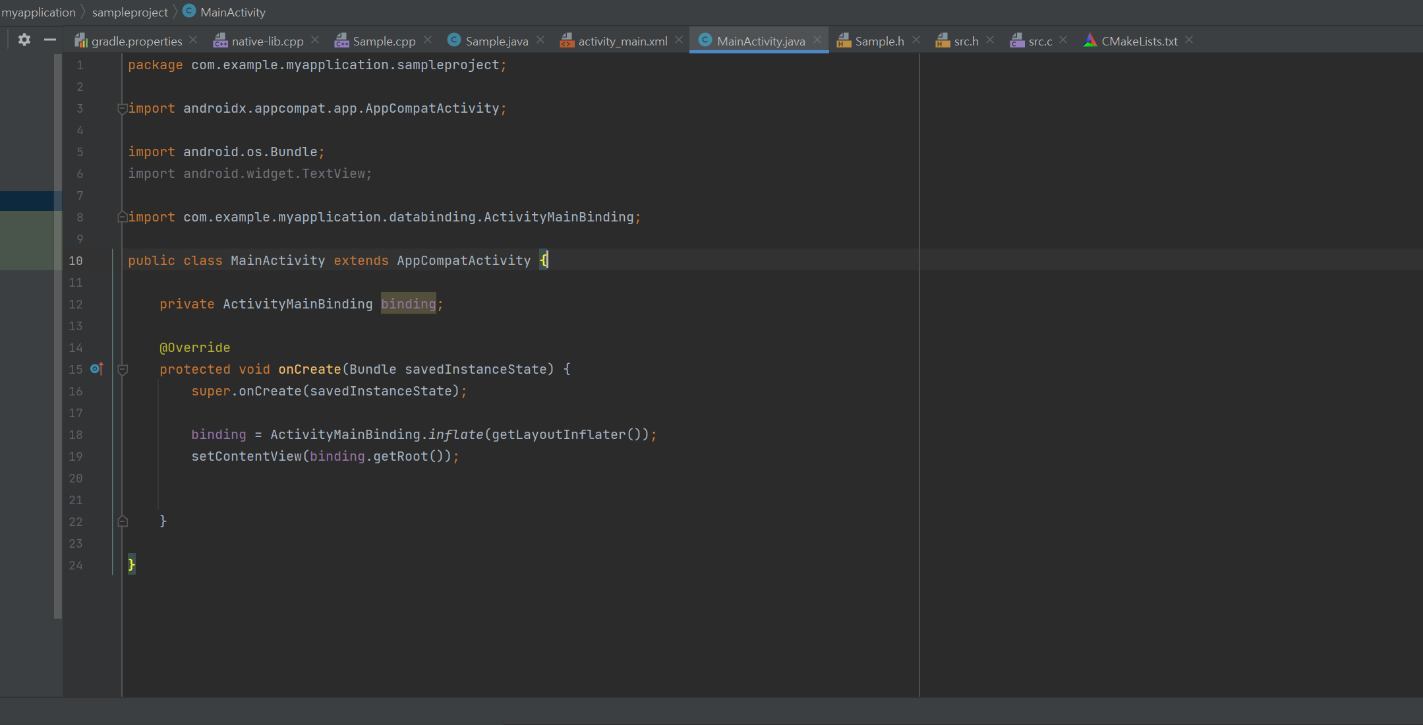The width and height of the screenshot is (1423, 725).
Task: Open the Sample.cpp tab
Action: [384, 41]
